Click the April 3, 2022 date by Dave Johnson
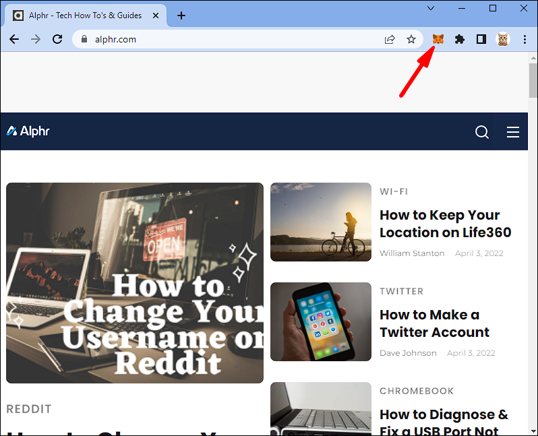The image size is (538, 436). point(471,353)
